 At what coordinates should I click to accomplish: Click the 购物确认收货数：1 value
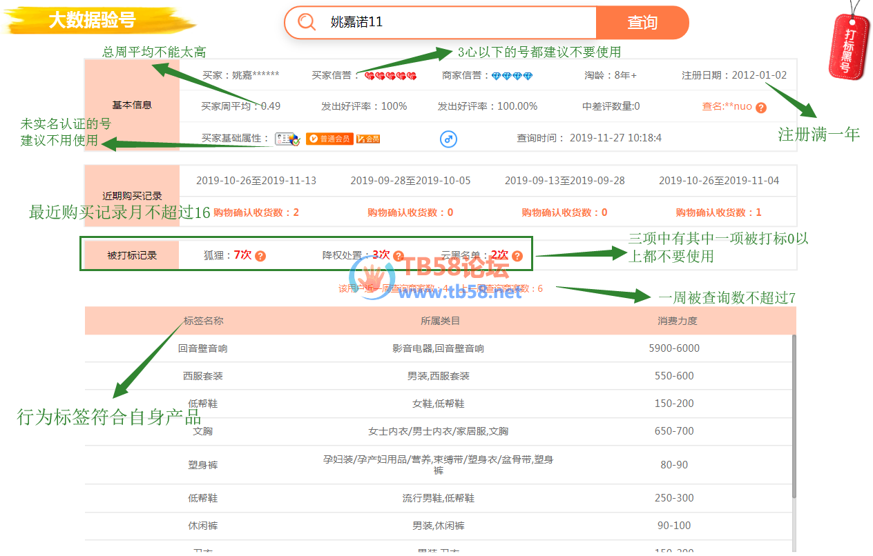(719, 212)
